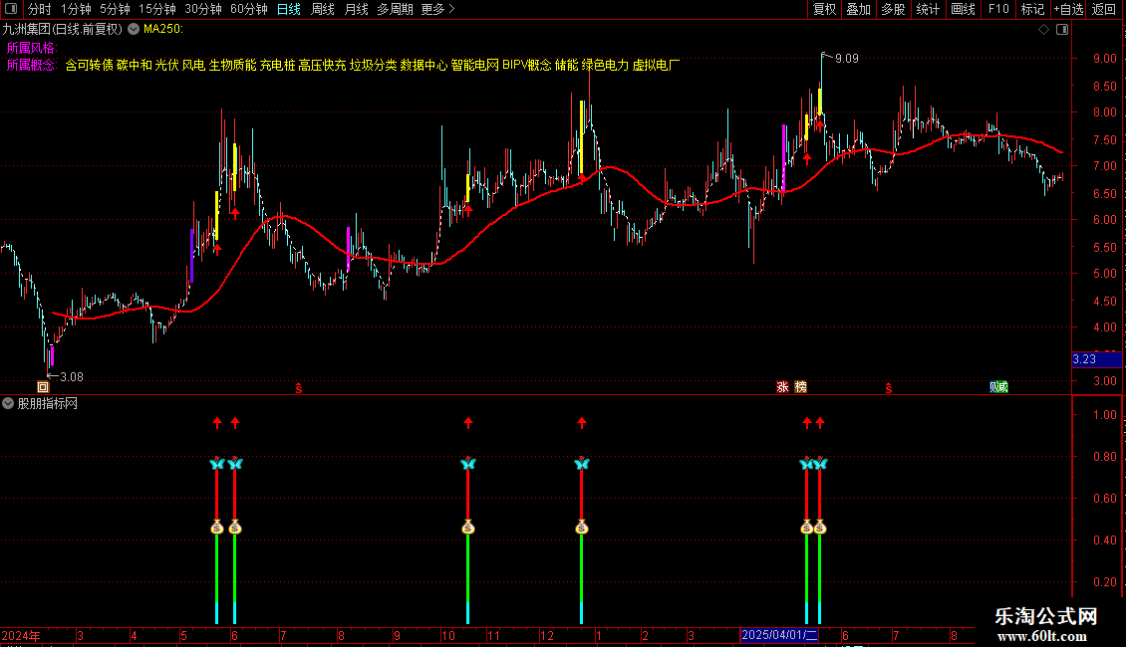The image size is (1126, 647).
Task: Toggle the left sidebar panel icon
Action: click(11, 9)
